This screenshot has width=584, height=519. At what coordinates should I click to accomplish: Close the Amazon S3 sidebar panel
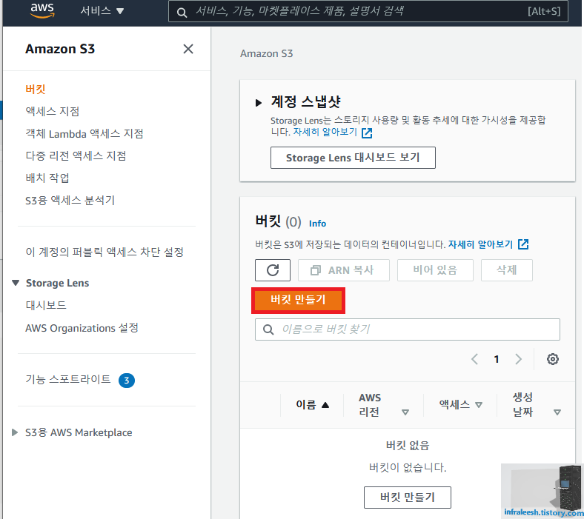tap(188, 49)
